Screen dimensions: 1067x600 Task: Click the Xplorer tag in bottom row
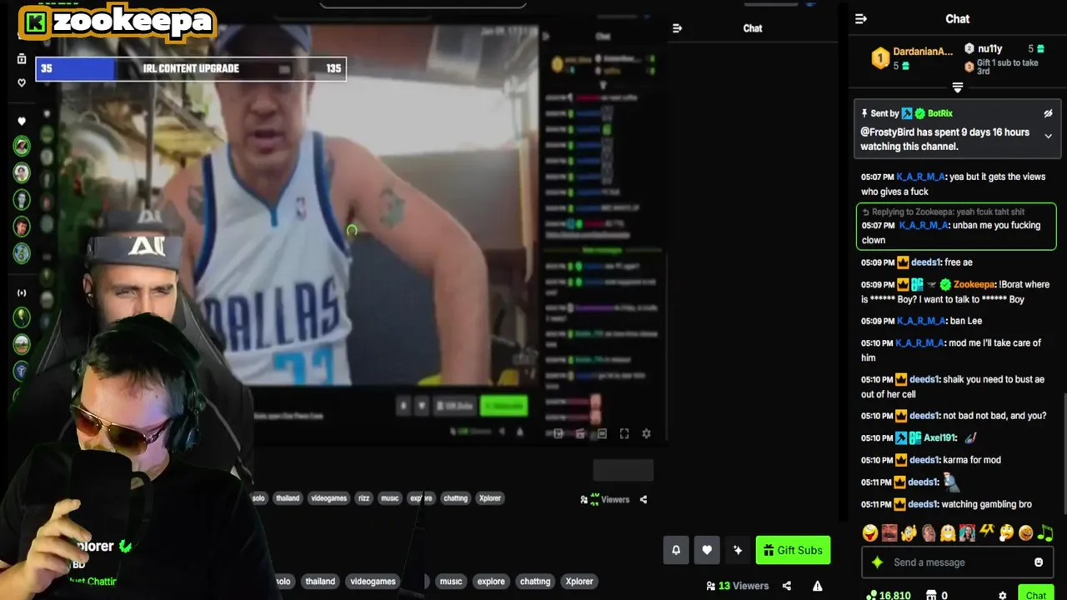click(x=579, y=582)
